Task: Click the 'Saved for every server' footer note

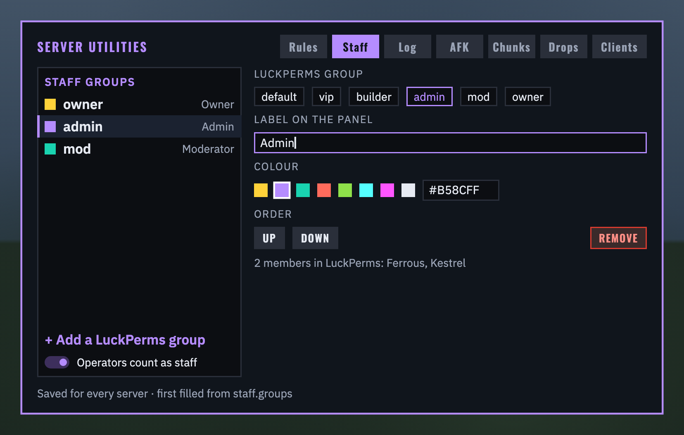Action: pos(165,394)
